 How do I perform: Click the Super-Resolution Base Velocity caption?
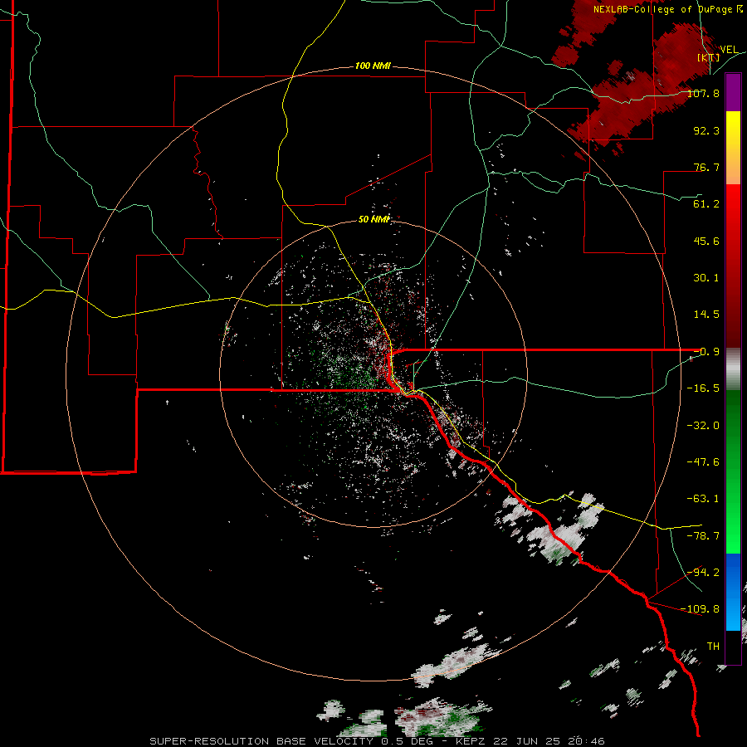[x=377, y=741]
